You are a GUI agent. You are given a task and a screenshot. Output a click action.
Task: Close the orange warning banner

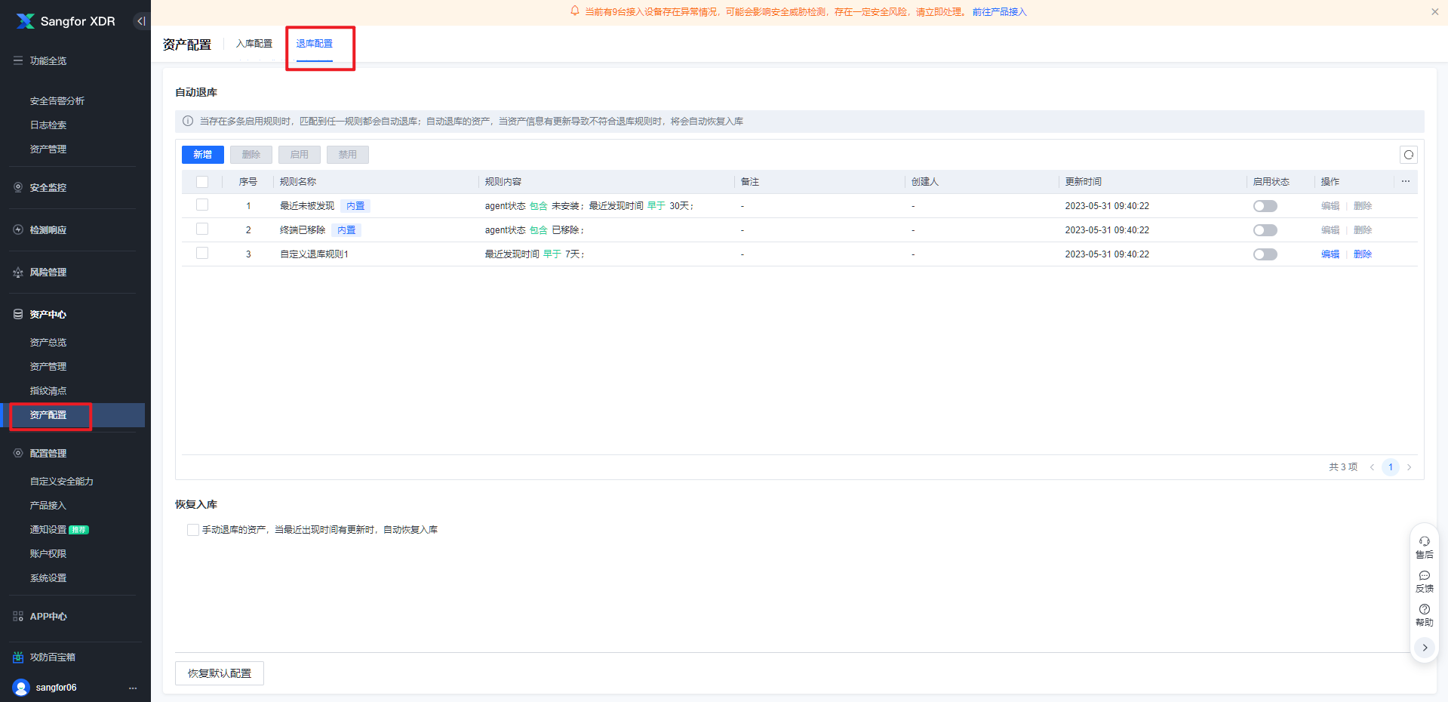tap(1434, 11)
